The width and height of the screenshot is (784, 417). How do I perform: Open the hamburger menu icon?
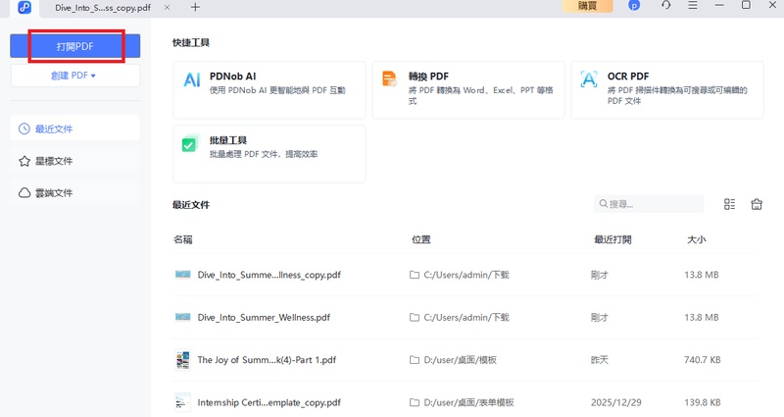click(693, 6)
